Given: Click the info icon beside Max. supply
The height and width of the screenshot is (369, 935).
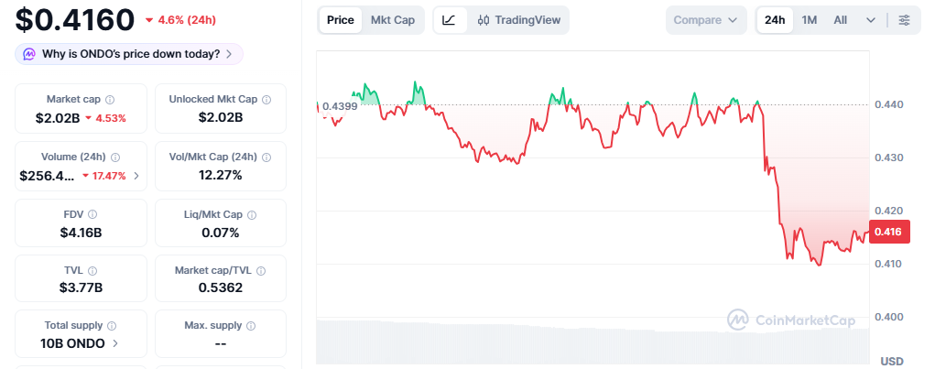Looking at the screenshot, I should 251,326.
